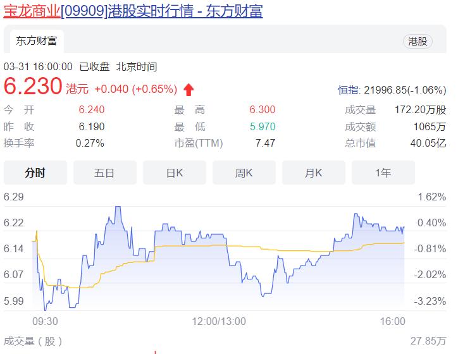Show the 1年 chart view
The height and width of the screenshot is (354, 458).
coord(383,173)
